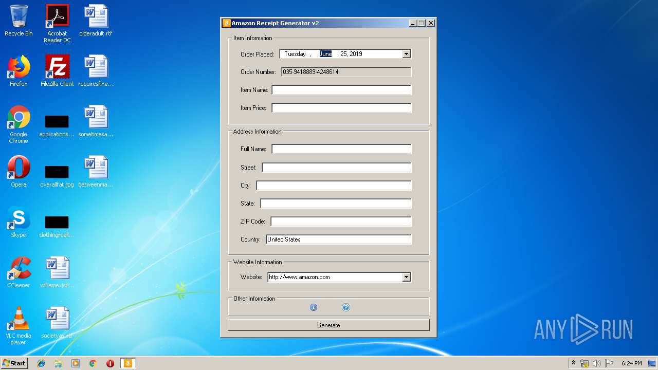Viewport: 658px width, 370px height.
Task: Click the volume icon in system tray
Action: point(596,363)
